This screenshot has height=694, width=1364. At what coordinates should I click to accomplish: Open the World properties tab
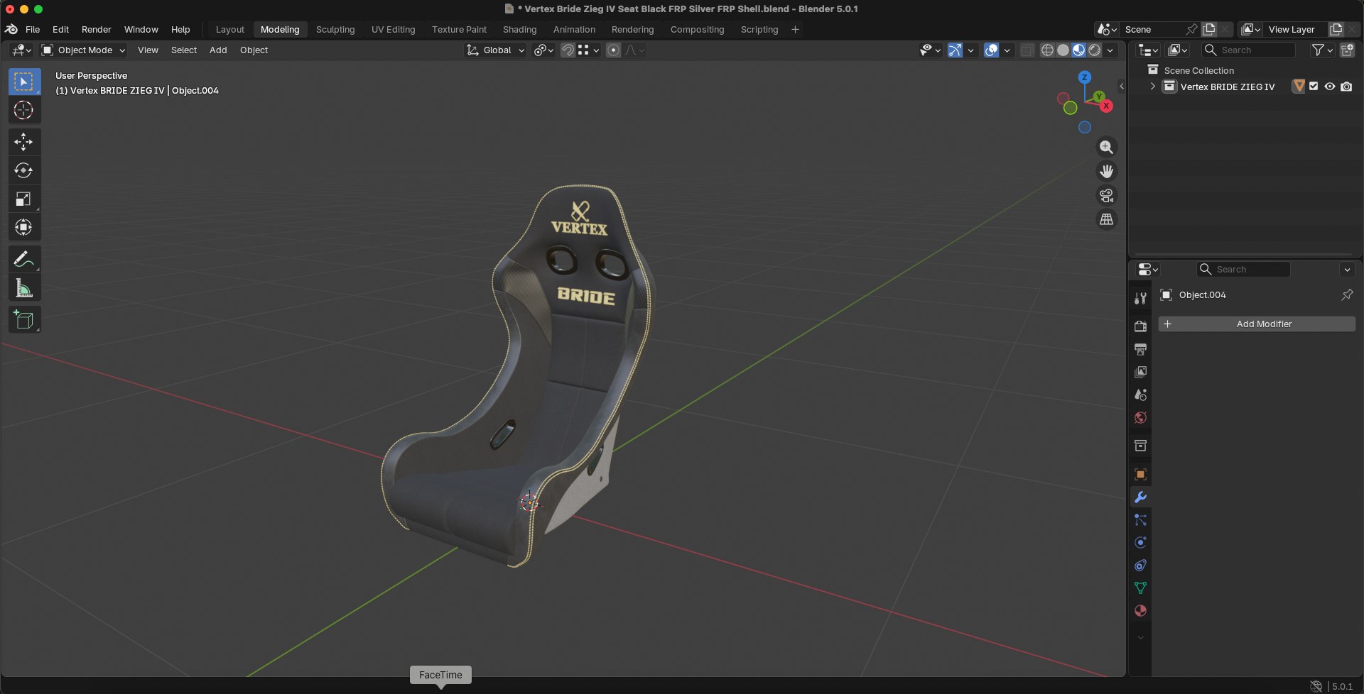pyautogui.click(x=1140, y=417)
